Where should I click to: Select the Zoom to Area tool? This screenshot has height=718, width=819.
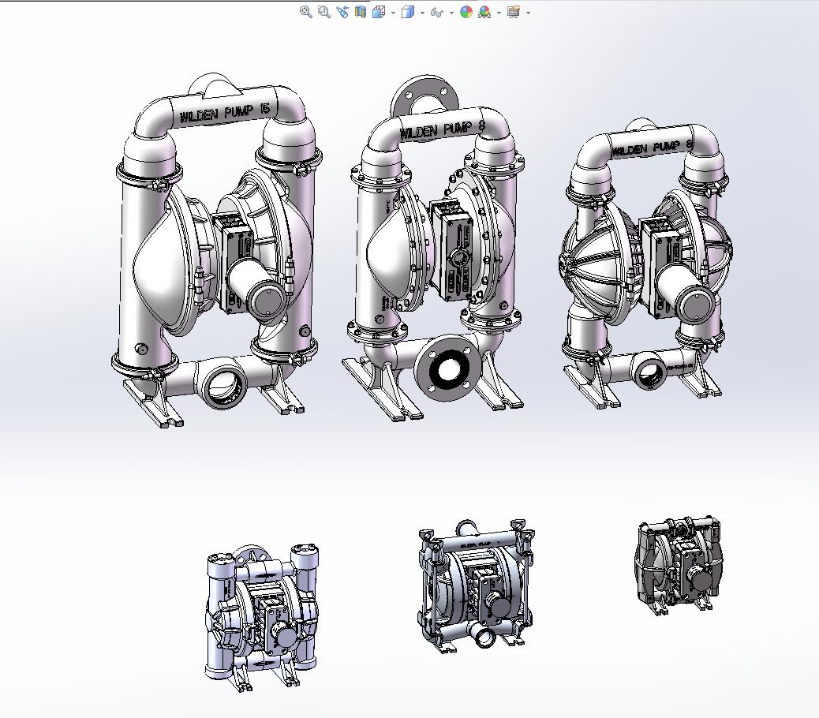click(x=323, y=12)
